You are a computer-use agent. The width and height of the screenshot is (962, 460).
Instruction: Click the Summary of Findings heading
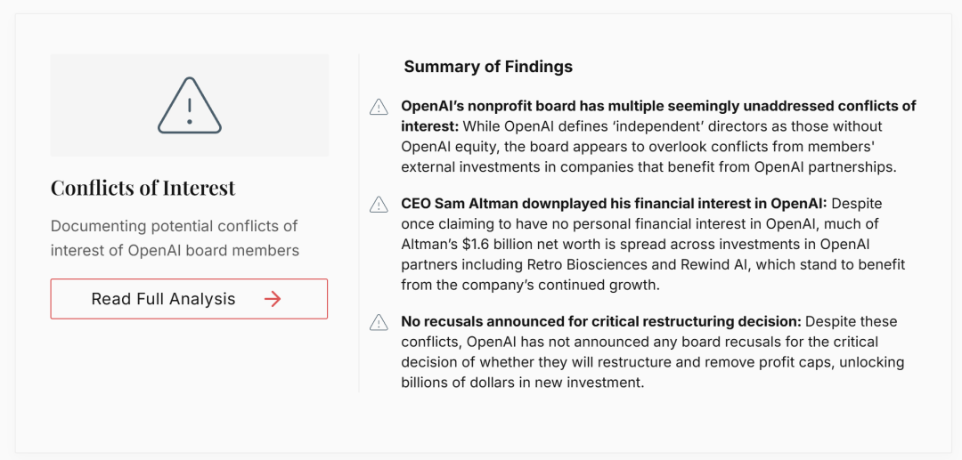[x=488, y=67]
